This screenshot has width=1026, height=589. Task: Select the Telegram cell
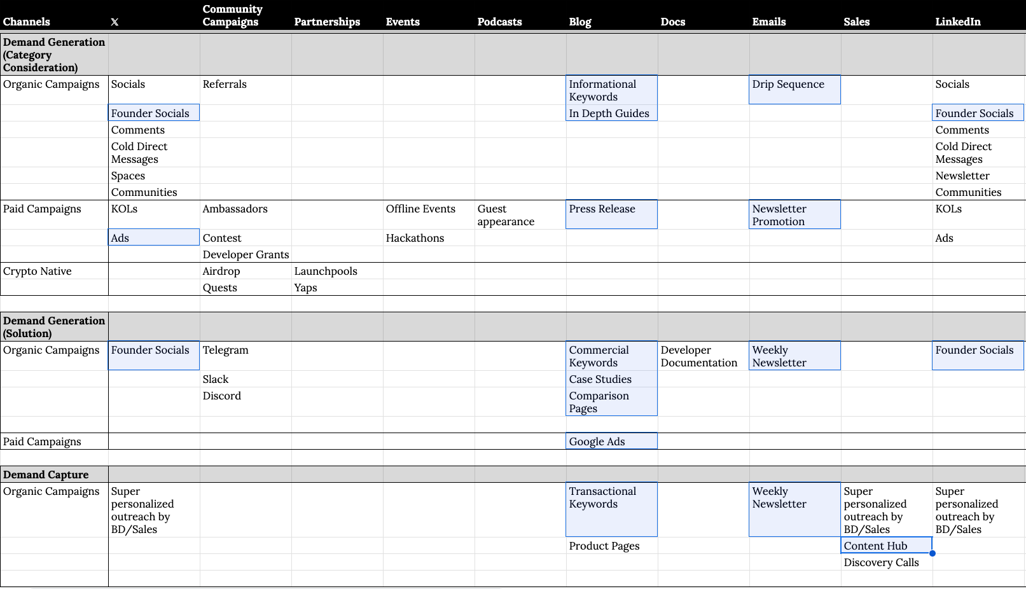tap(246, 356)
